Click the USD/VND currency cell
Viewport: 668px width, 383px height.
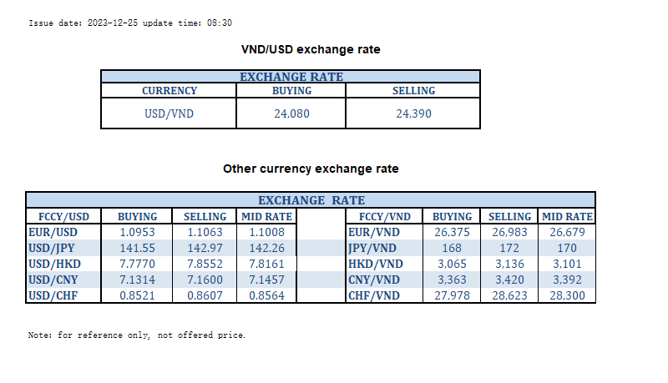coord(170,113)
